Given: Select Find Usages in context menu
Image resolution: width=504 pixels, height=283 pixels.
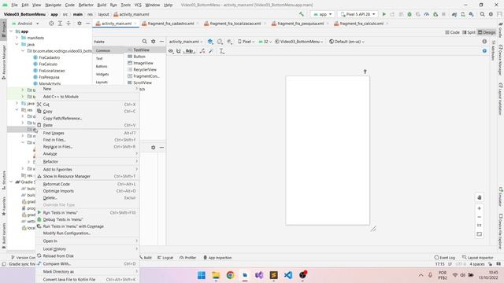Looking at the screenshot, I should [x=87, y=133].
